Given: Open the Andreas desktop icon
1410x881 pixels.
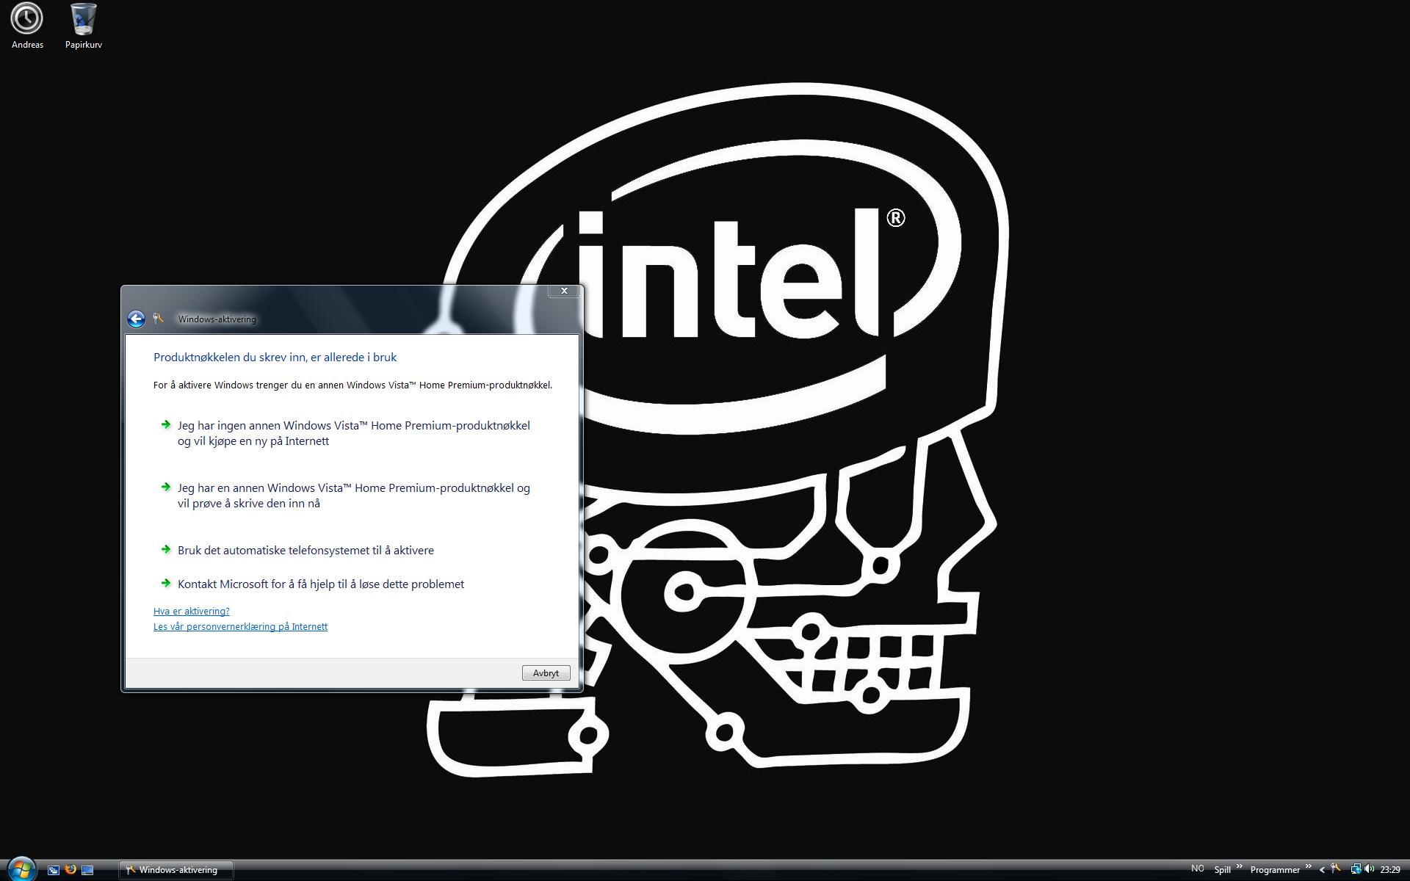Looking at the screenshot, I should tap(27, 26).
